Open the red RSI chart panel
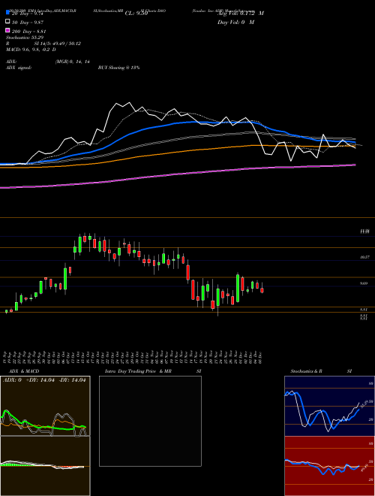This screenshot has width=375, height=496. [x=329, y=466]
